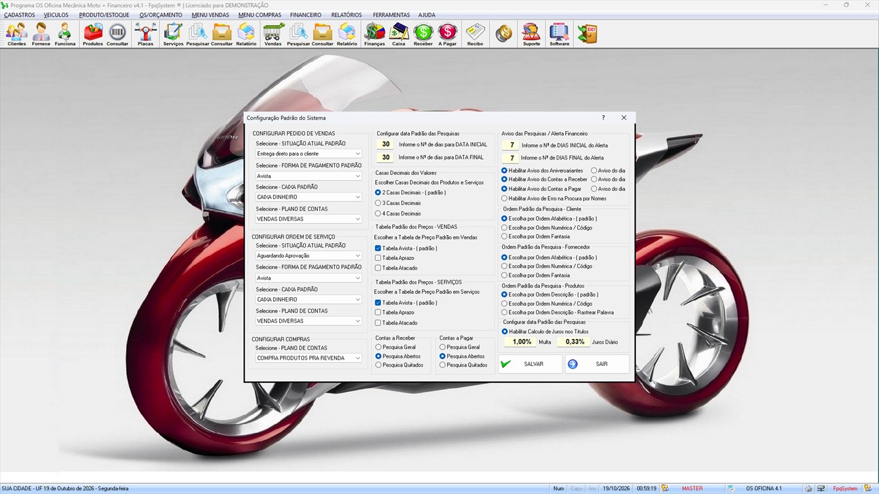Open the FINANCEIRO menu
Screen dimensions: 879x494
pyautogui.click(x=306, y=15)
